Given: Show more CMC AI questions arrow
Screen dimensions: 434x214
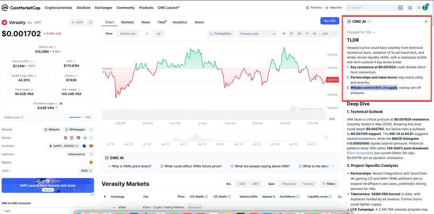Looking at the screenshot, I should pyautogui.click(x=332, y=166).
